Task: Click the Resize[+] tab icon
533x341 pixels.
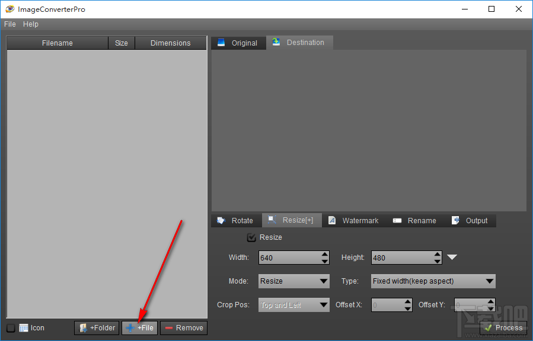Action: (271, 220)
